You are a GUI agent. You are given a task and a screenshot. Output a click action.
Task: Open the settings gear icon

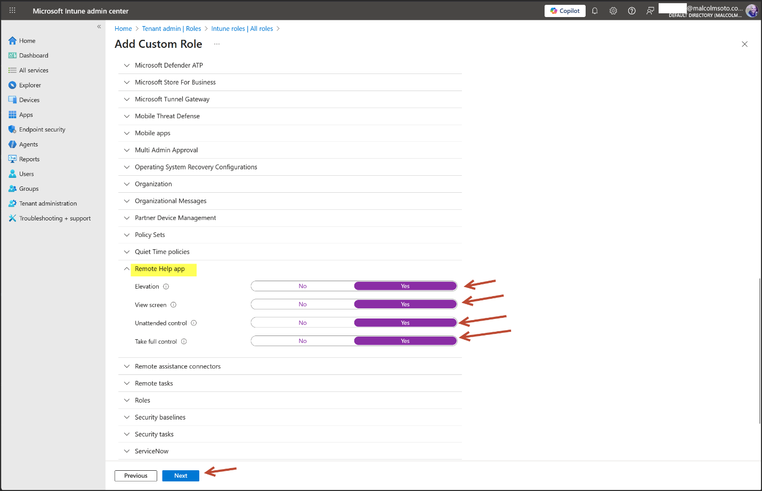pyautogui.click(x=613, y=11)
